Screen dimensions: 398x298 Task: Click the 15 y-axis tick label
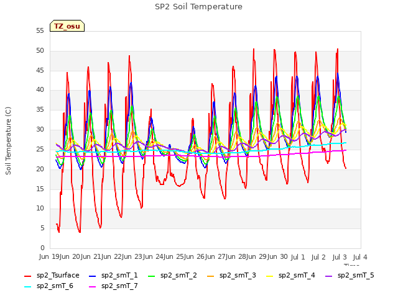tap(40, 189)
